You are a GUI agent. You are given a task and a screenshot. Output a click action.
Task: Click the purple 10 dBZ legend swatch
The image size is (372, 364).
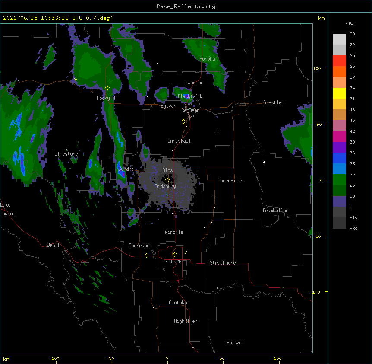pos(339,201)
